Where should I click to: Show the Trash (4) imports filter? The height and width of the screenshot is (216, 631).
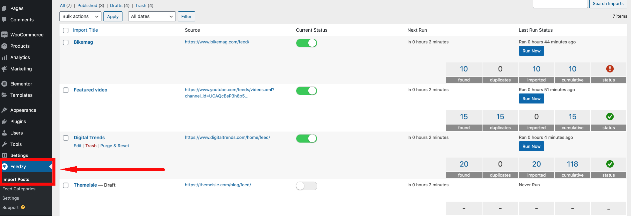point(144,5)
